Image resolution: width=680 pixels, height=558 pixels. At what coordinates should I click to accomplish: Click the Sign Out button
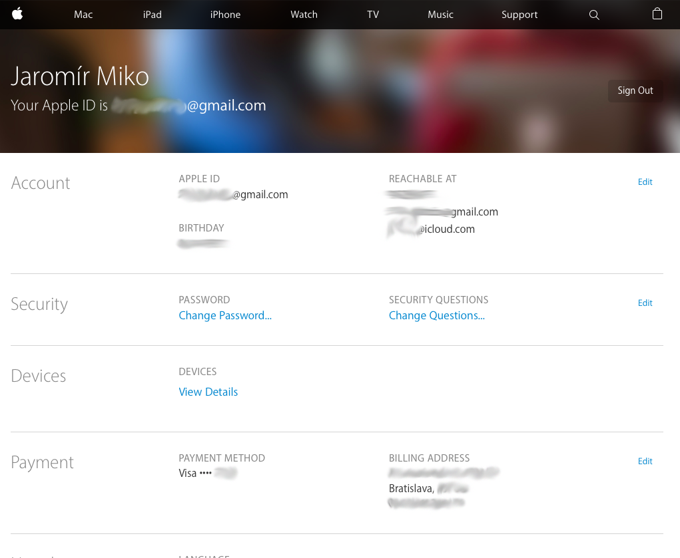click(x=635, y=91)
